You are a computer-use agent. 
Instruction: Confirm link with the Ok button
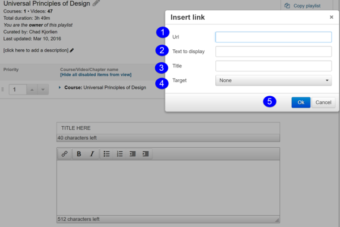click(x=301, y=102)
